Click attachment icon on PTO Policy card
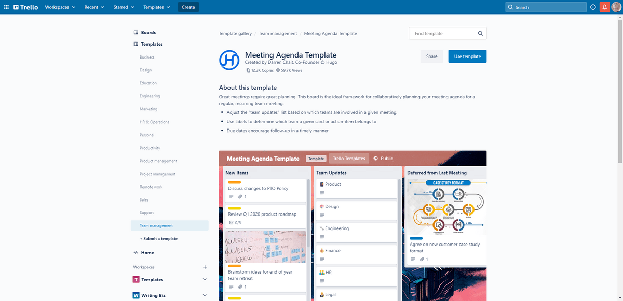This screenshot has width=623, height=301. (240, 197)
